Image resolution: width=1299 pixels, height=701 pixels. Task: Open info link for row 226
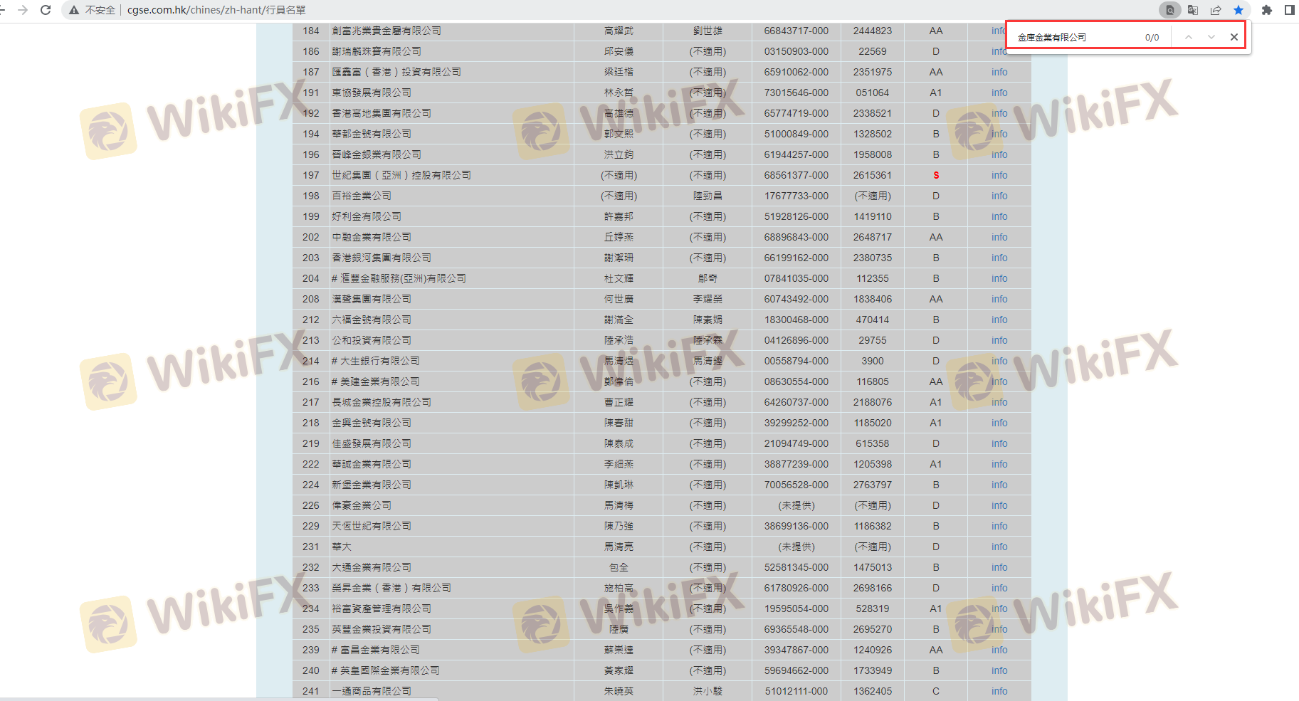999,505
